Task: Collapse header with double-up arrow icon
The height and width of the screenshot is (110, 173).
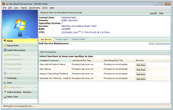Action: (x=169, y=12)
